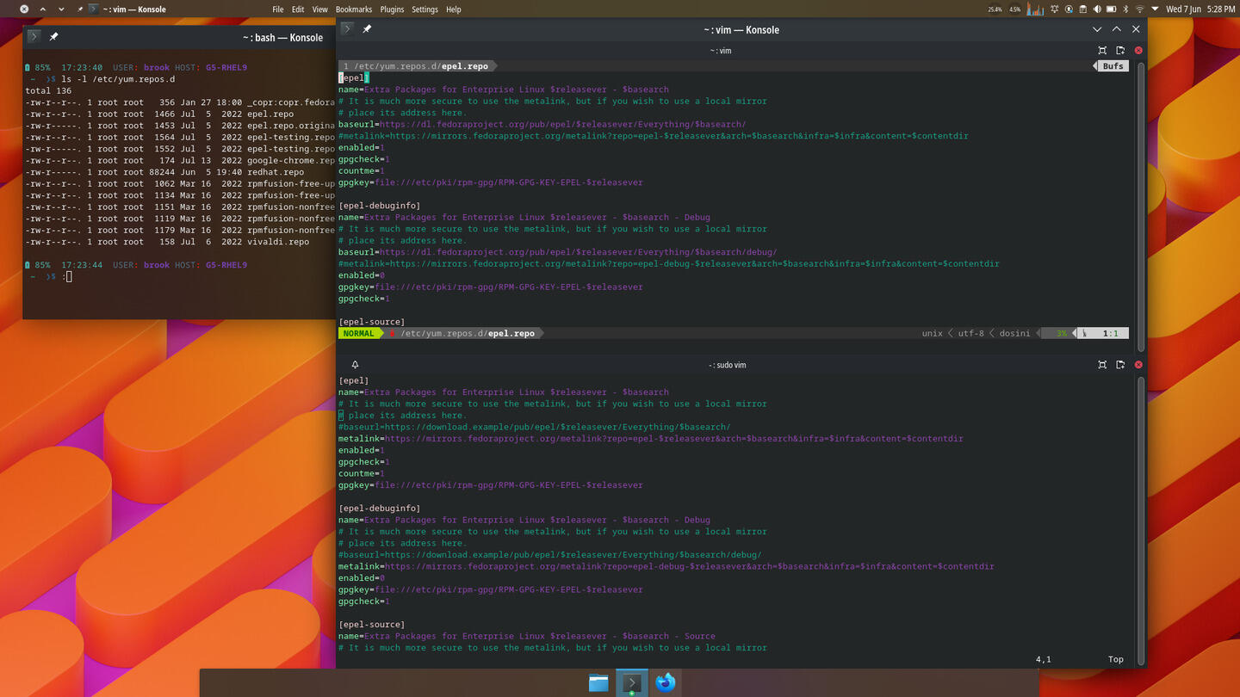Click network activity graph in system tray
Screen dimensions: 1240x697
[x=1035, y=9]
